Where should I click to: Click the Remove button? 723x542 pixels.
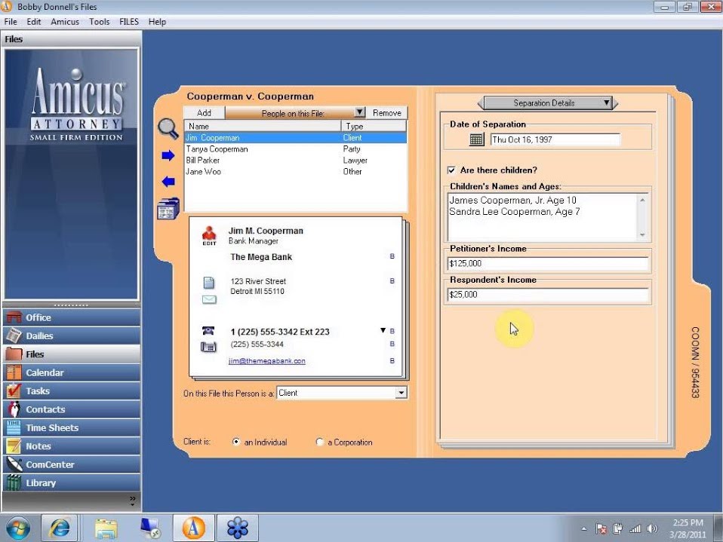[387, 113]
